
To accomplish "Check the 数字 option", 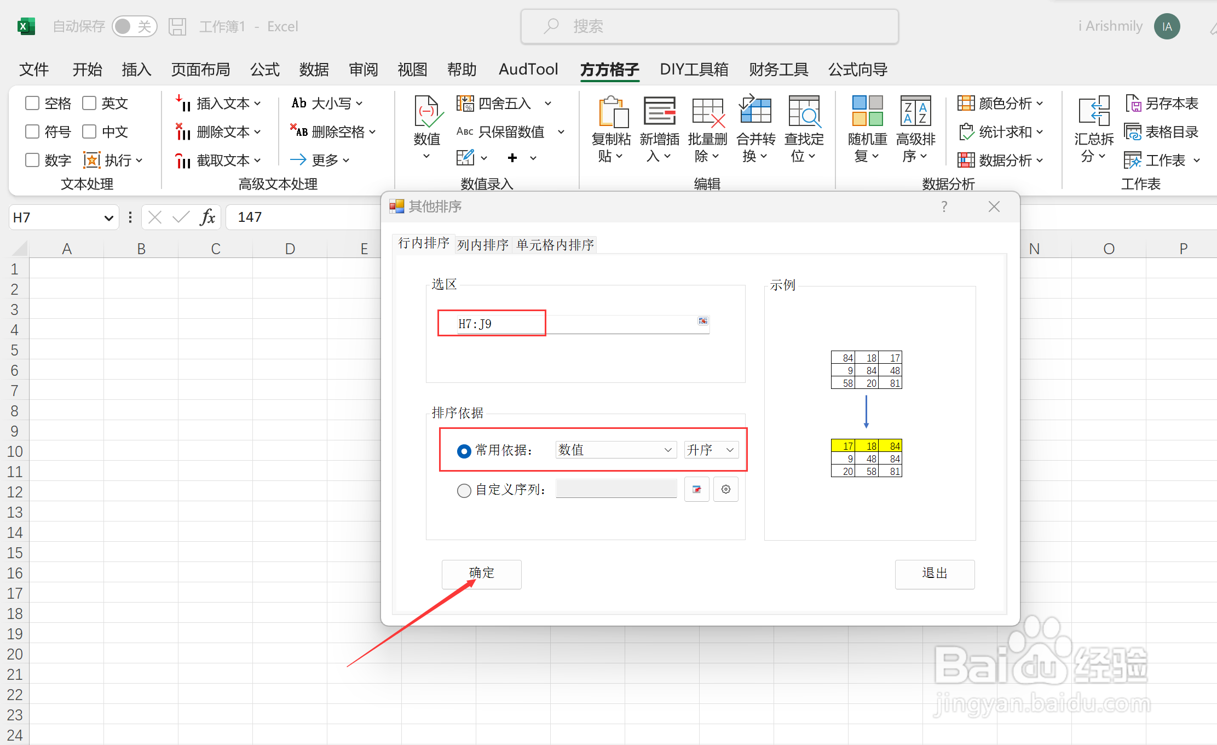I will pyautogui.click(x=32, y=159).
